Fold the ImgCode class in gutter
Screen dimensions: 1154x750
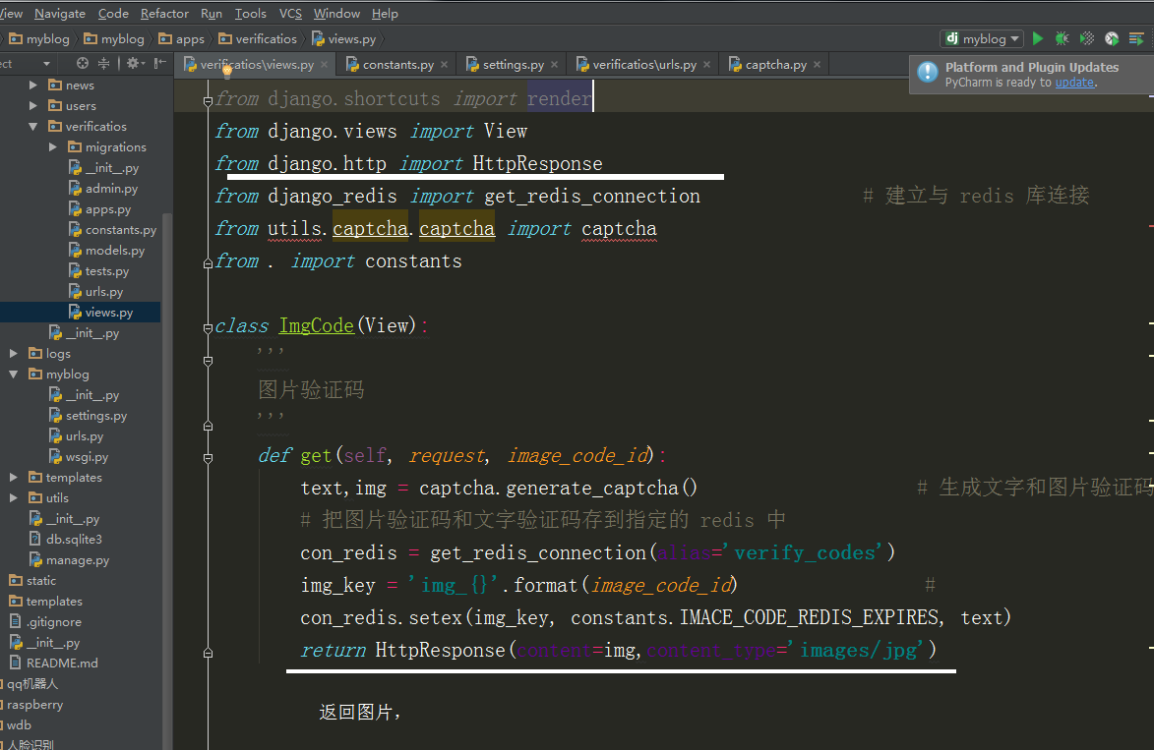[208, 326]
